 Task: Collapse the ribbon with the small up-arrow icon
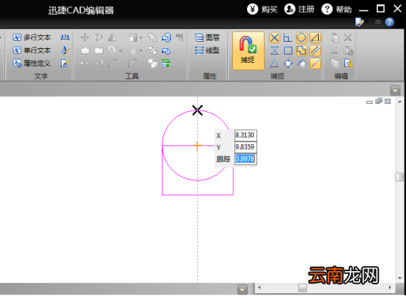pyautogui.click(x=378, y=22)
